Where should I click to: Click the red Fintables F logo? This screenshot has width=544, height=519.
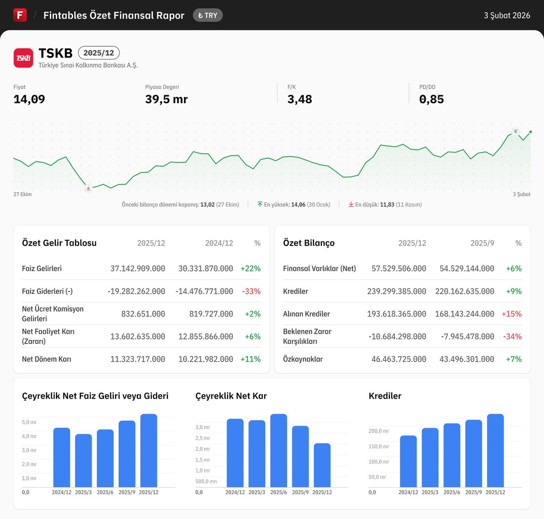pos(20,15)
